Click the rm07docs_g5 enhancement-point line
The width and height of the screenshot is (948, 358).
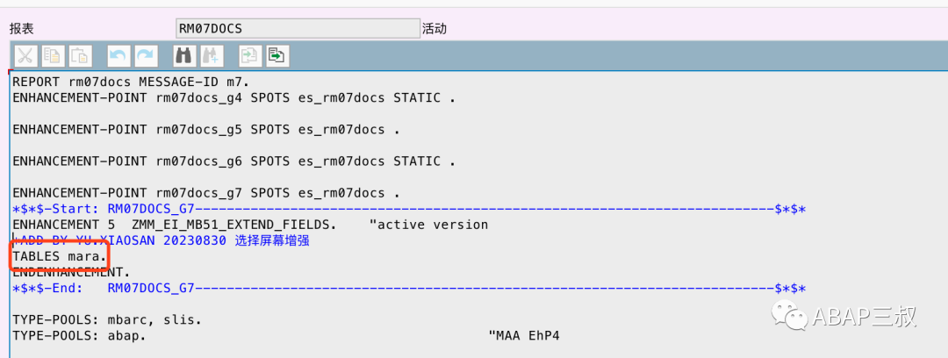point(206,129)
